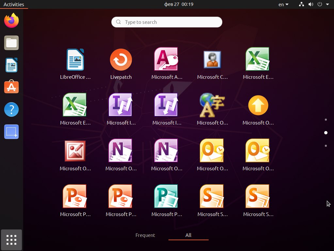Expand the en keyboard layout dropdown
Viewport: 334px width, 251px height.
pos(283,4)
